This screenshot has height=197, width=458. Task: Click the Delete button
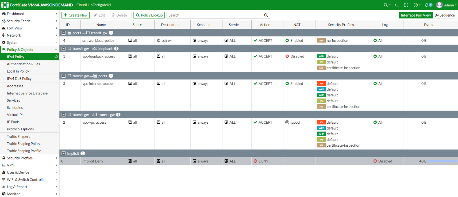tap(119, 15)
